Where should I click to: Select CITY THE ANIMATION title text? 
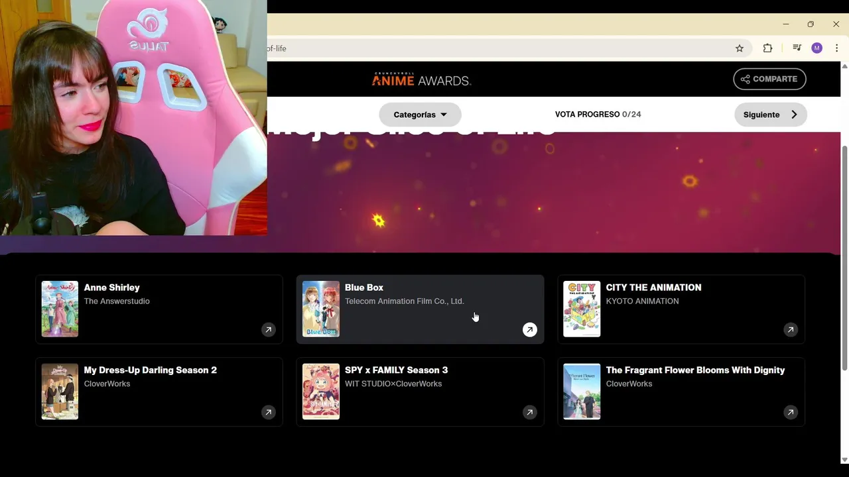pos(653,288)
